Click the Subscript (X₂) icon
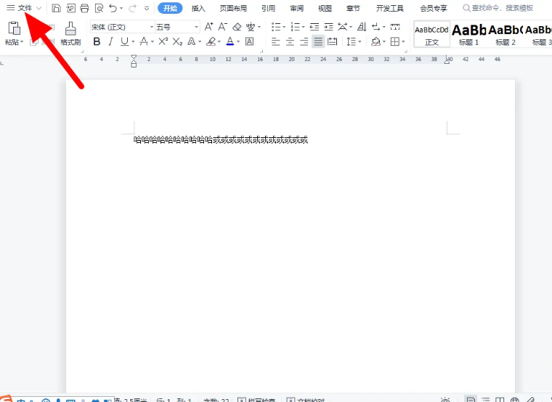 (177, 42)
